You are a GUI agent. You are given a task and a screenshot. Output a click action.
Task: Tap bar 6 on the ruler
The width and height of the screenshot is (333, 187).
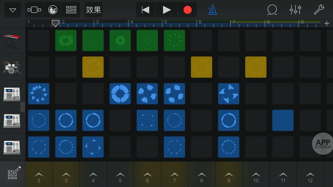point(199,23)
